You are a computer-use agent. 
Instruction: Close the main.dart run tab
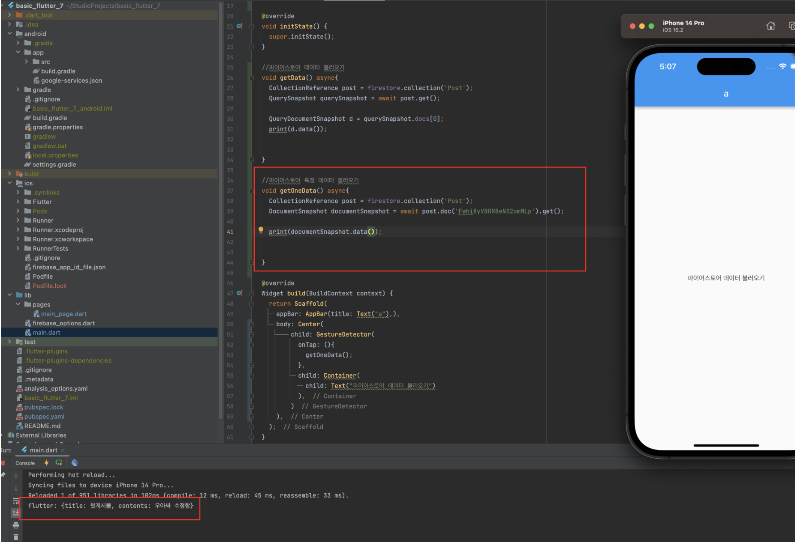point(63,450)
